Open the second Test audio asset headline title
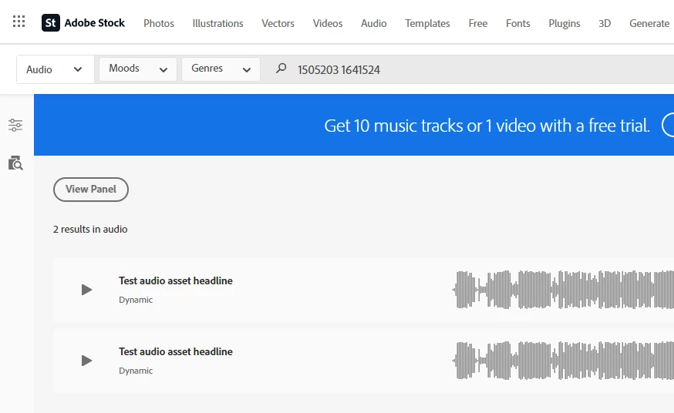Screen dimensions: 674x413 click(175, 351)
